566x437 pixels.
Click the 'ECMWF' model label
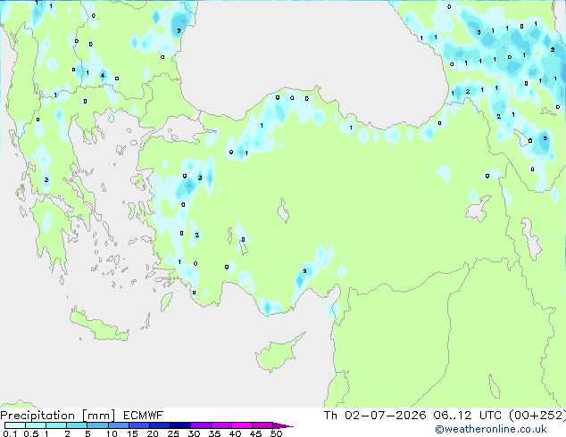[144, 416]
